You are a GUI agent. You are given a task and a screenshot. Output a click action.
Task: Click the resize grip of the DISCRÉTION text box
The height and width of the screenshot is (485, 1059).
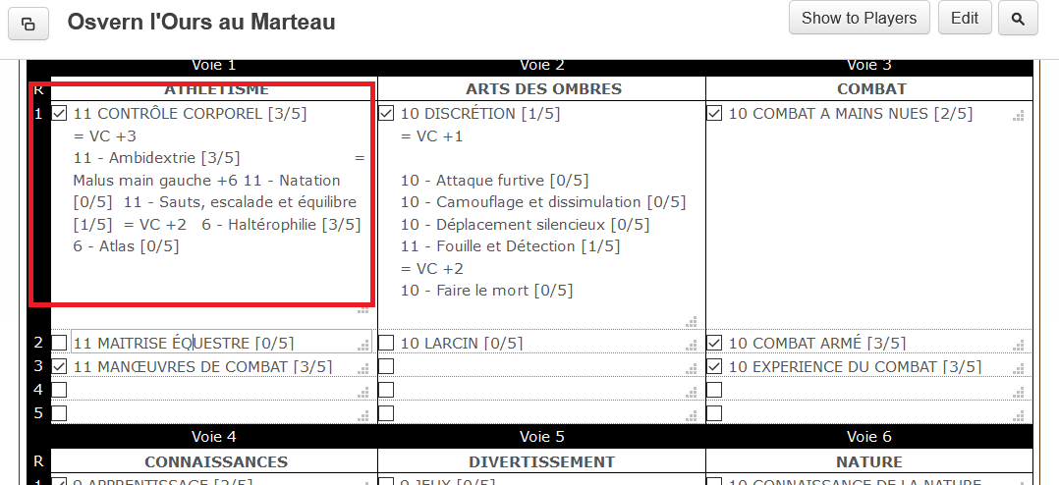click(691, 321)
